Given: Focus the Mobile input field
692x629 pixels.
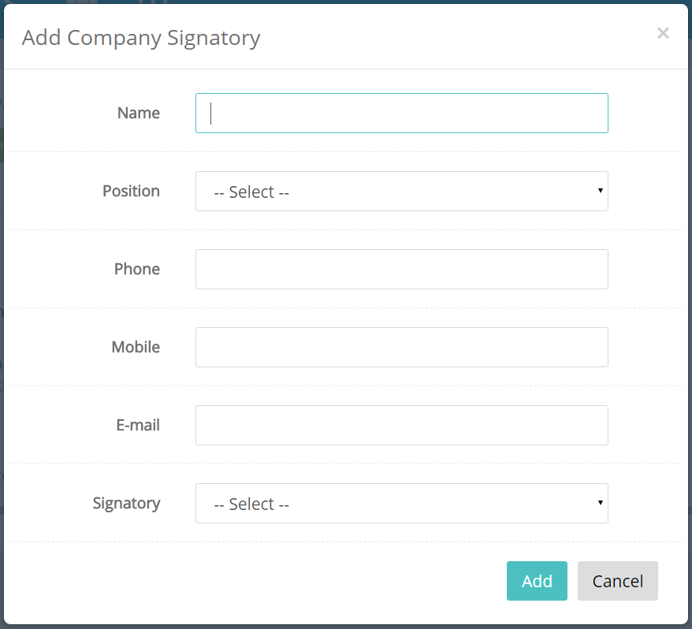Looking at the screenshot, I should 402,347.
